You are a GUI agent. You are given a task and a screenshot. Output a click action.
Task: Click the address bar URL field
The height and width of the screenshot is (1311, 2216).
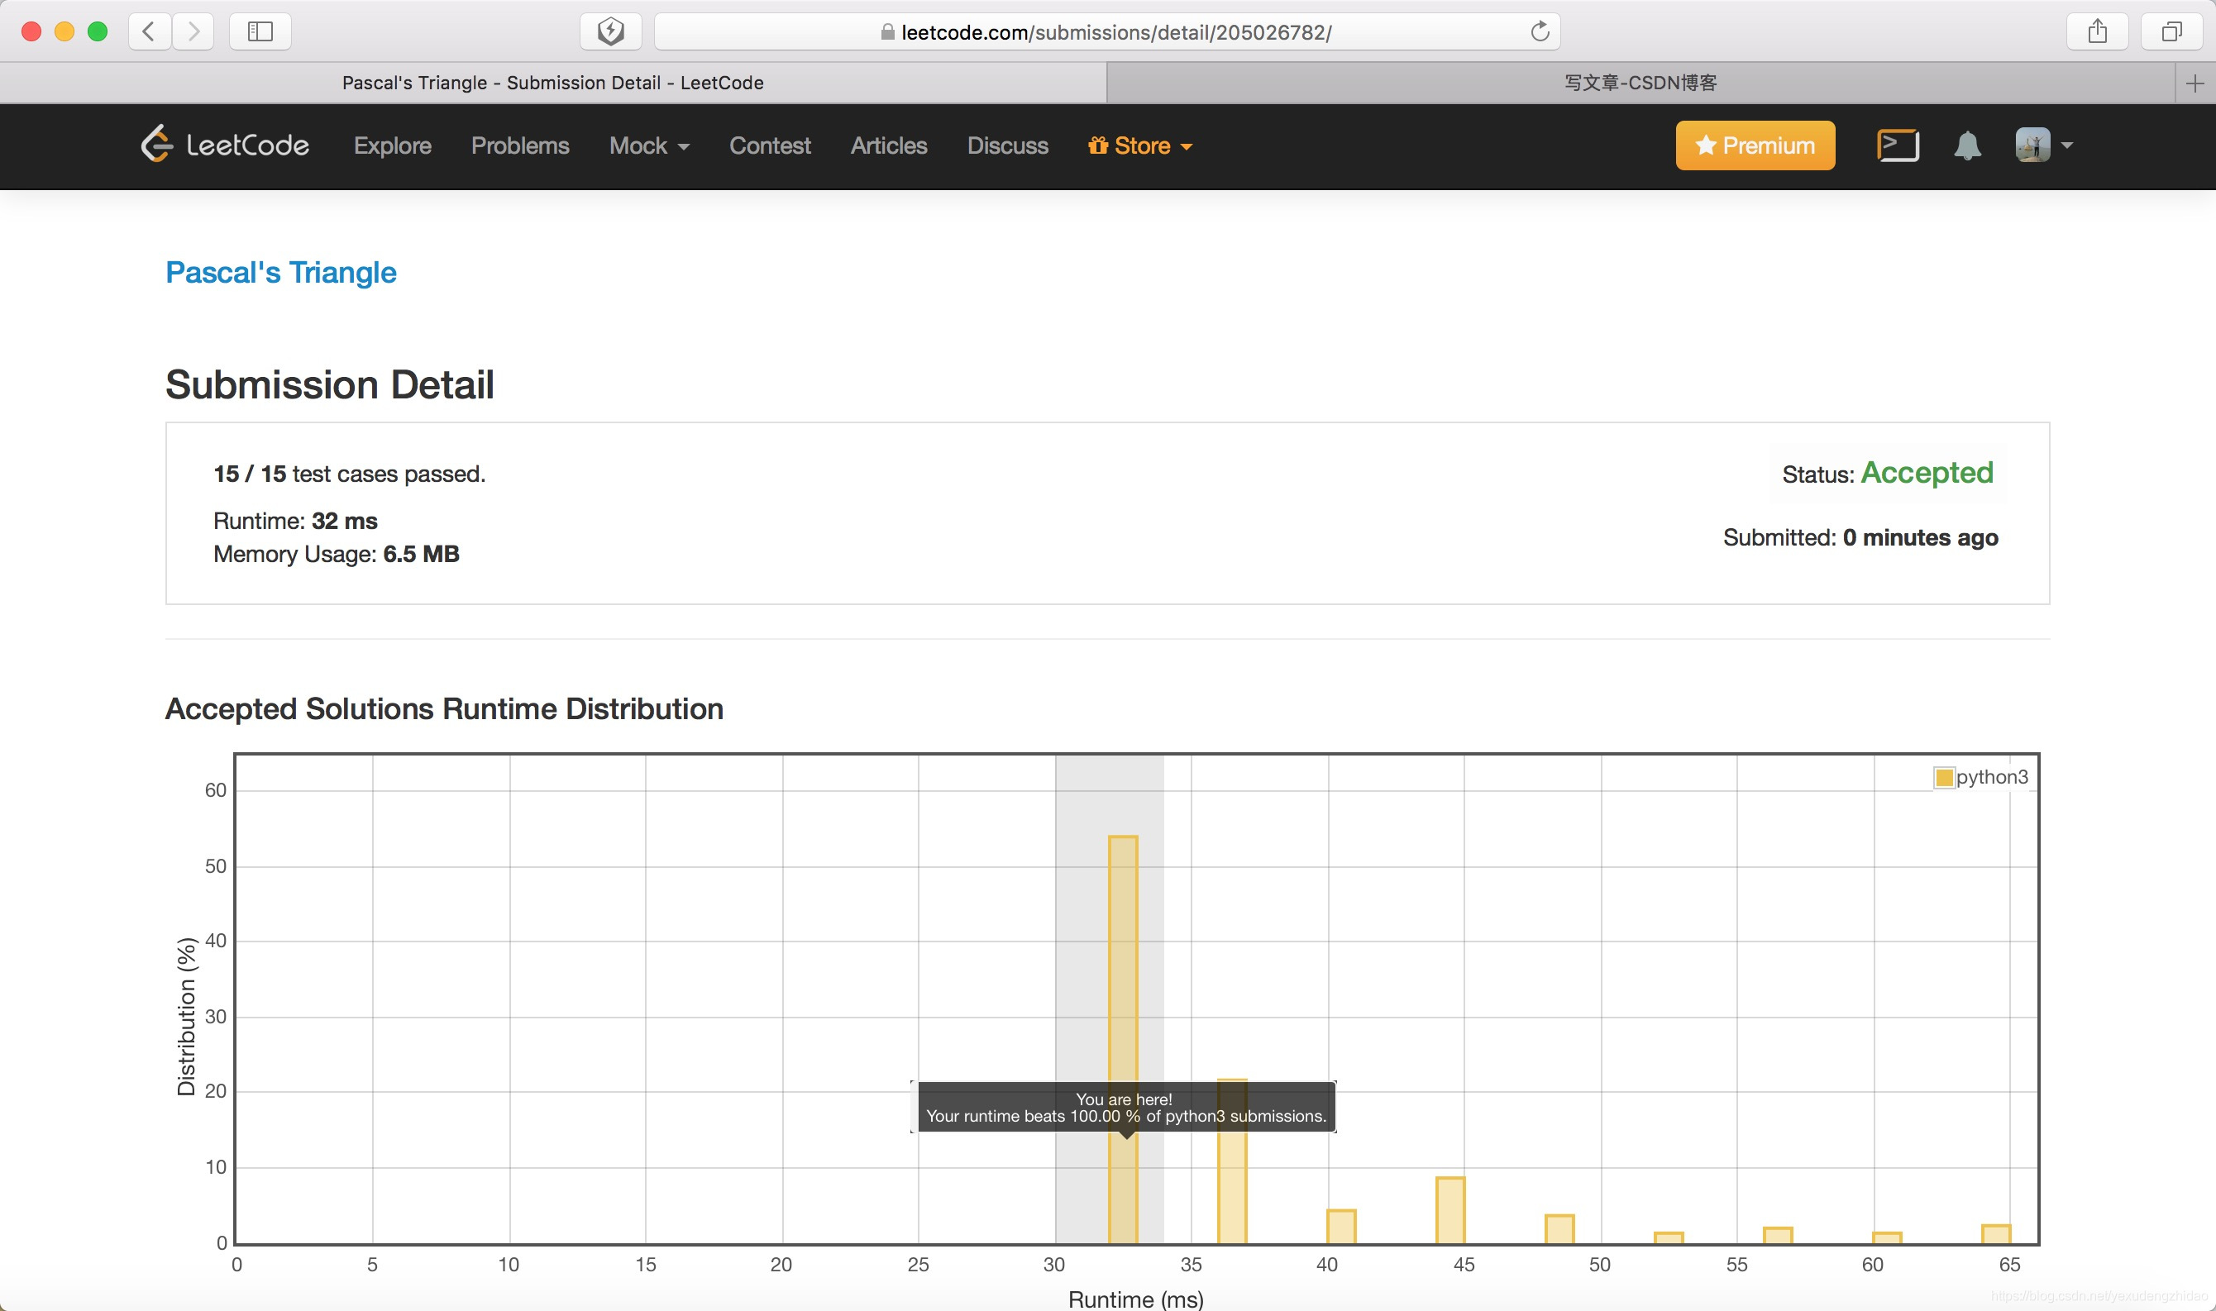pos(1106,31)
